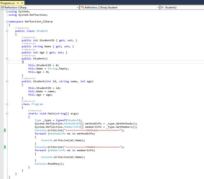This screenshot has width=204, height=179.
Task: Collapse the Student class outline
Action: click(x=7, y=31)
